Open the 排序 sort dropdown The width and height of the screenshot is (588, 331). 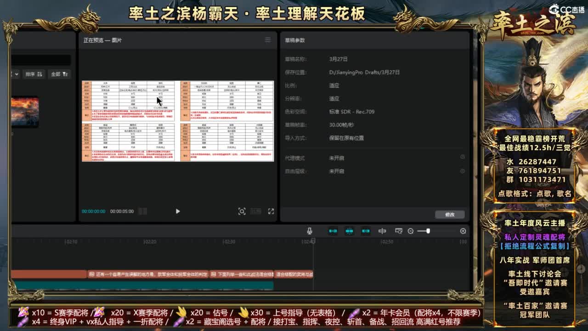coord(34,74)
